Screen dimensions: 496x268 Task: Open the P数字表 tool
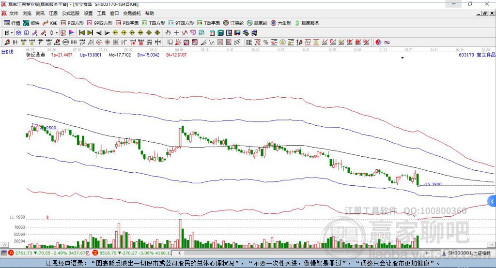(127, 23)
